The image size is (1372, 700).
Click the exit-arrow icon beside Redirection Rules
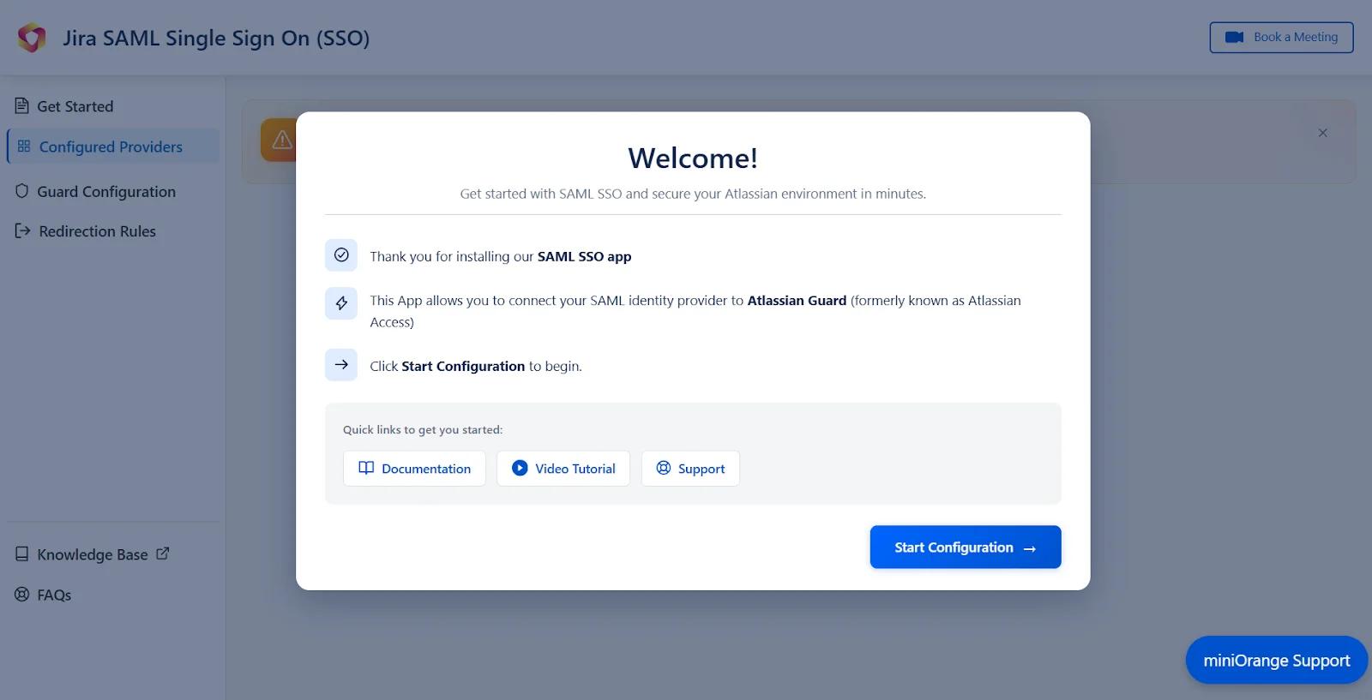click(x=23, y=230)
